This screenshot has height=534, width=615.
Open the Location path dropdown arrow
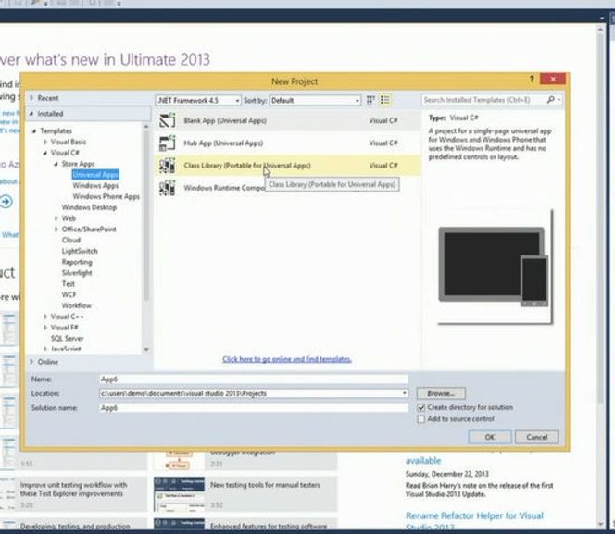click(x=404, y=393)
